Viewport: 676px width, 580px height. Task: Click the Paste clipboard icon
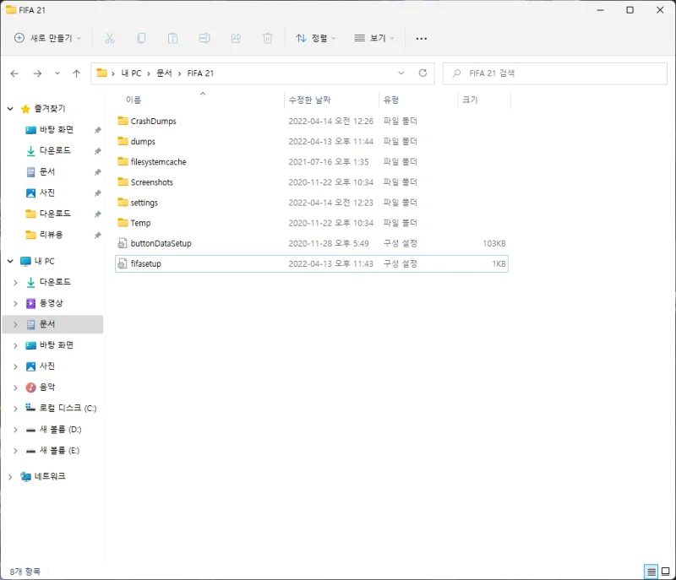coord(173,38)
